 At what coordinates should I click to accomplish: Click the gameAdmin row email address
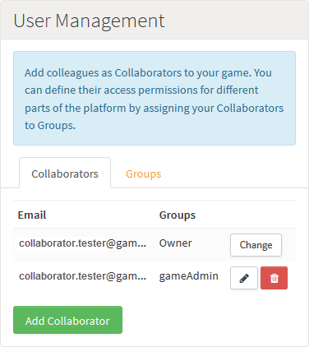82,276
